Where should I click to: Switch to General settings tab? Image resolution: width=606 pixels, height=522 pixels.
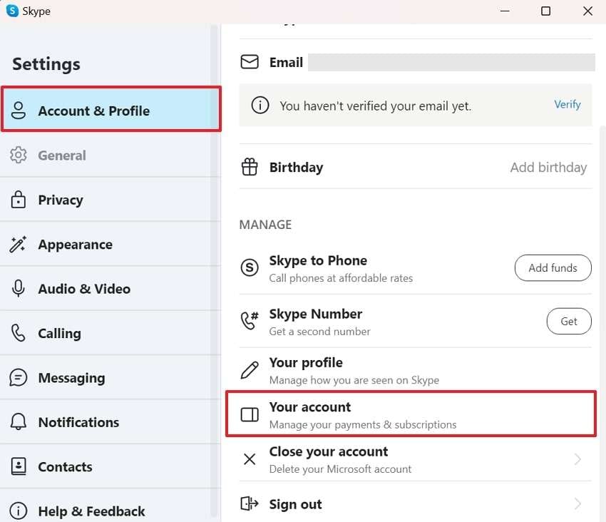click(x=62, y=155)
